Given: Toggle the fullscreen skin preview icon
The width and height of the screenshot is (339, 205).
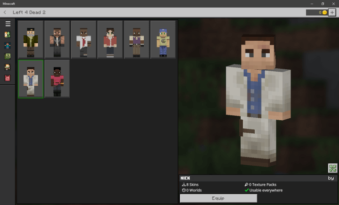Looking at the screenshot, I should coord(332,168).
